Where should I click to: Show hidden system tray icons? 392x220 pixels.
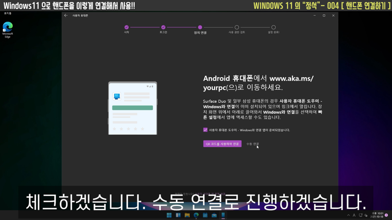(x=348, y=215)
